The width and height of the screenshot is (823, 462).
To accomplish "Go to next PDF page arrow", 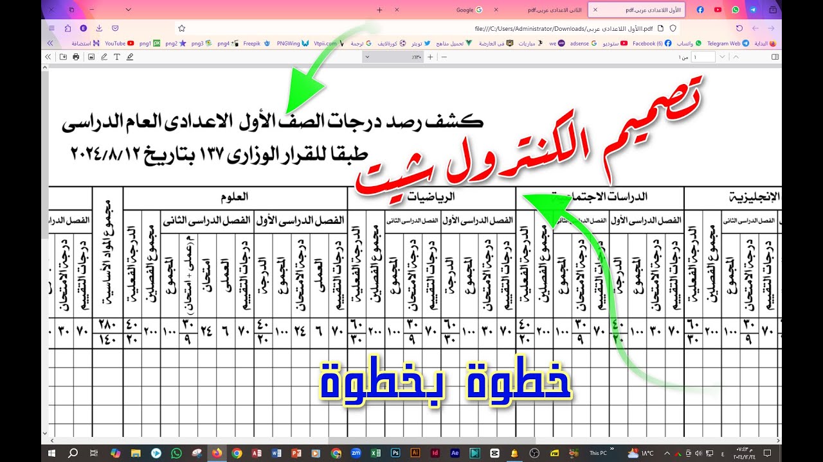I will tap(722, 57).
